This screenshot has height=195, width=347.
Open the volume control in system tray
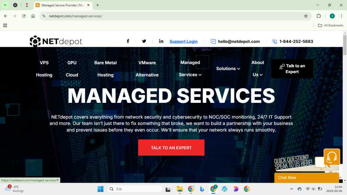[313, 189]
